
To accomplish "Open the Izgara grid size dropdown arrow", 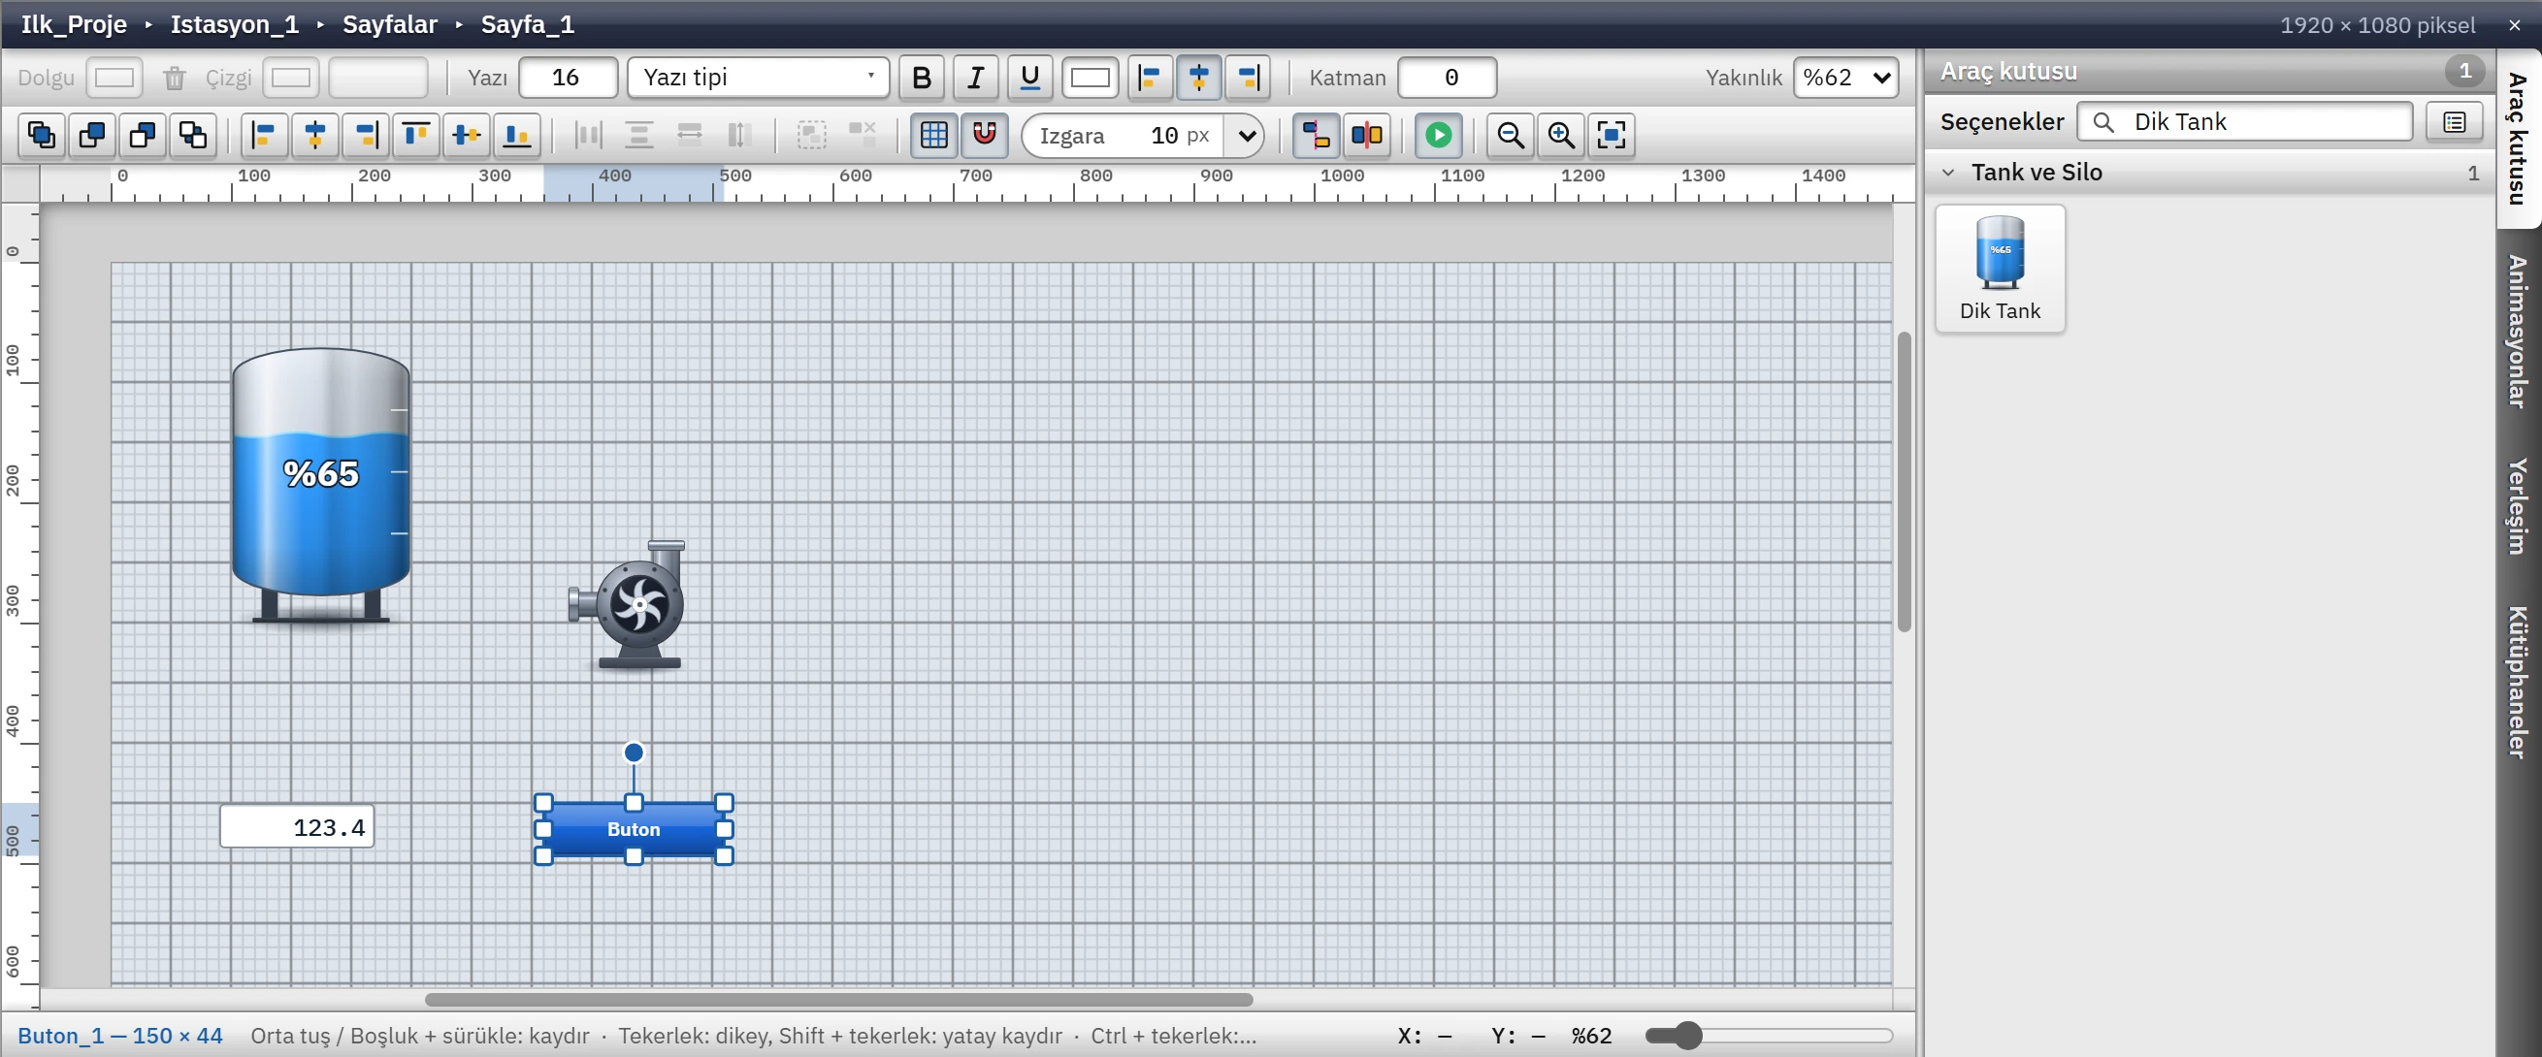I will tap(1246, 135).
